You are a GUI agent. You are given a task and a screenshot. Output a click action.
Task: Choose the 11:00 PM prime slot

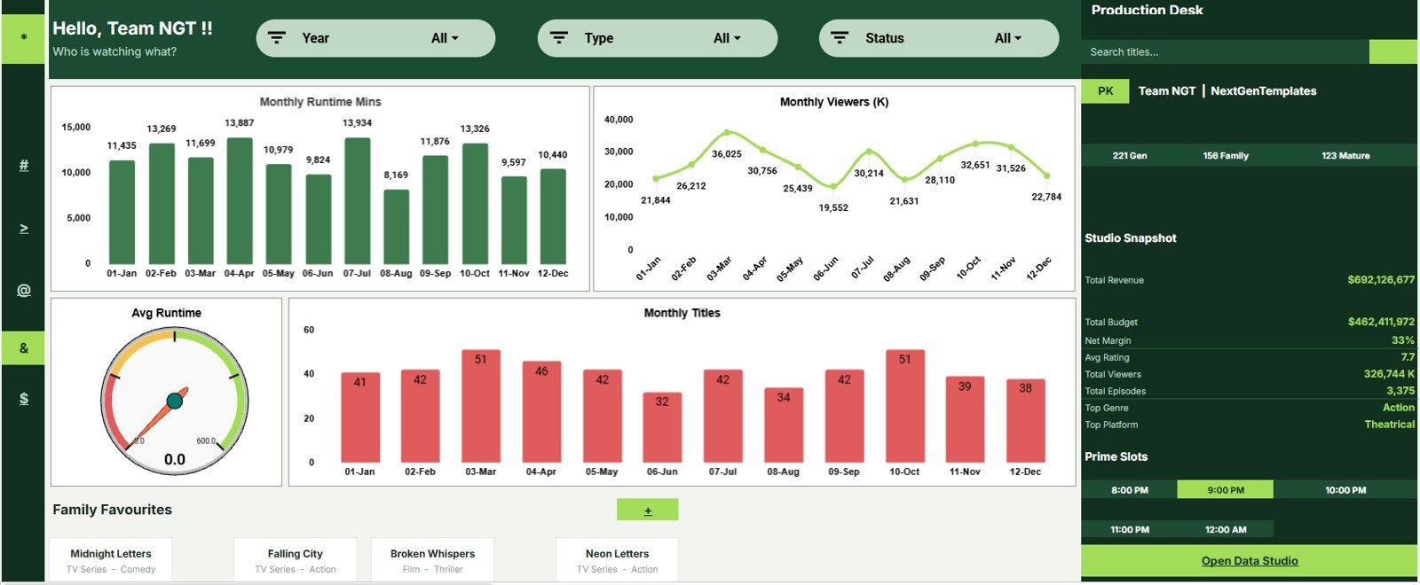(x=1129, y=529)
